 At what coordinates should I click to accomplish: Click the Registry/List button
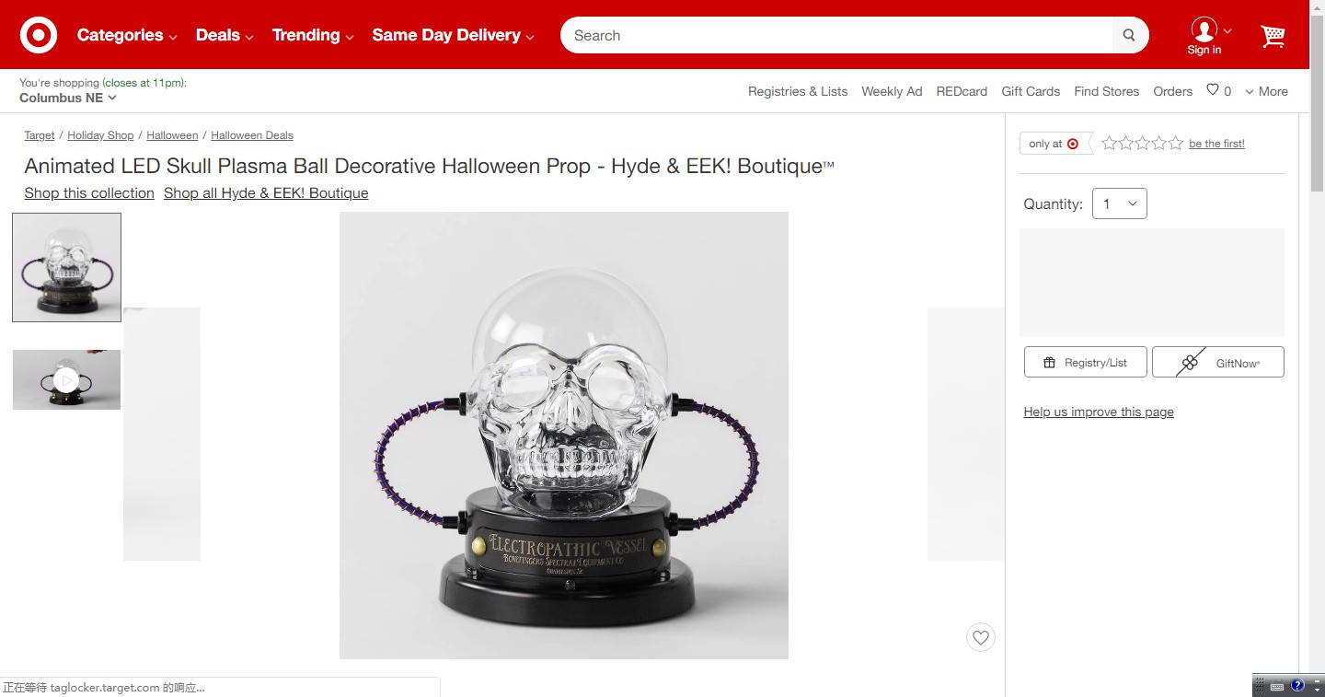[1086, 362]
